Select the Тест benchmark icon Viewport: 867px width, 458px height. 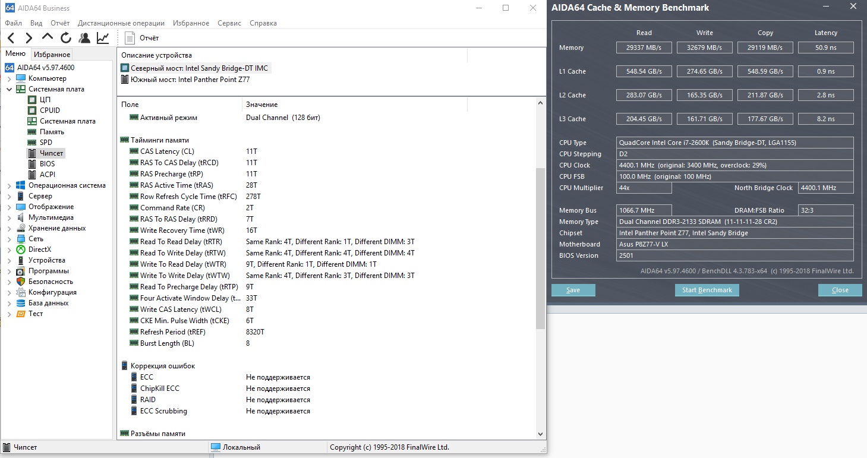coord(21,314)
